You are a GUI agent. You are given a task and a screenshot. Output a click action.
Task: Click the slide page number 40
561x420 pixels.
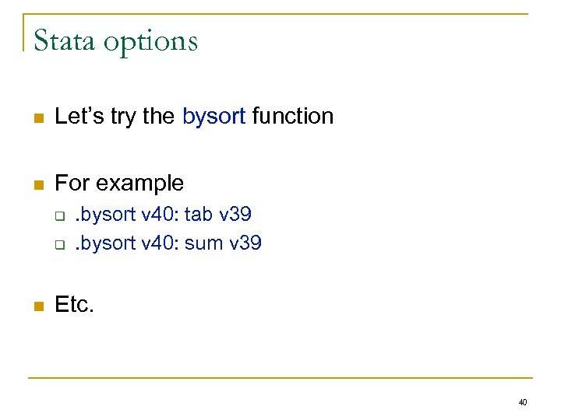pos(522,402)
